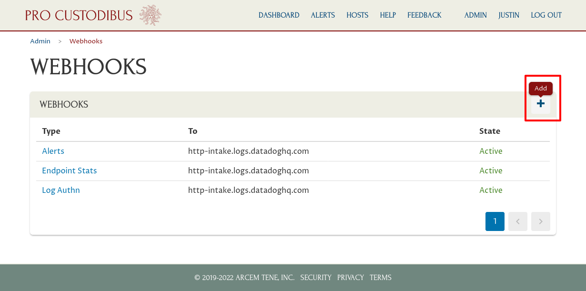Go to next page chevron
Viewport: 586px width, 291px height.
(541, 221)
